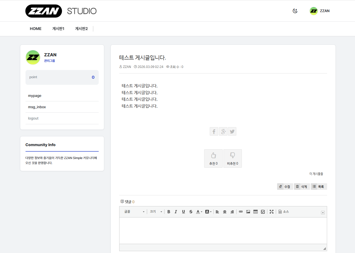The height and width of the screenshot is (253, 355).
Task: Share the post on Google Plus
Action: (x=223, y=131)
